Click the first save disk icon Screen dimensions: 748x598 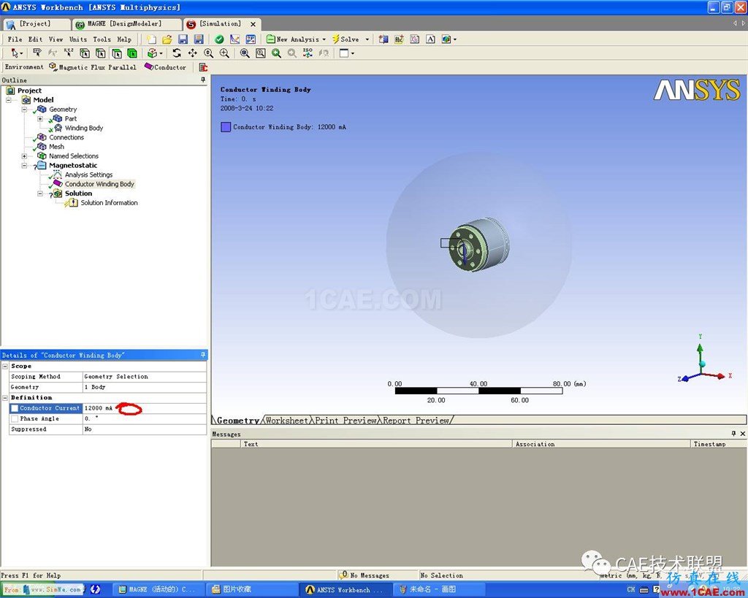click(183, 39)
